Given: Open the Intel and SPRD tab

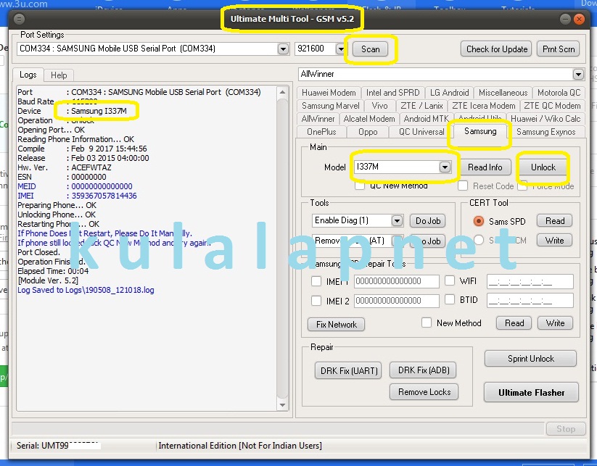Looking at the screenshot, I should 392,93.
